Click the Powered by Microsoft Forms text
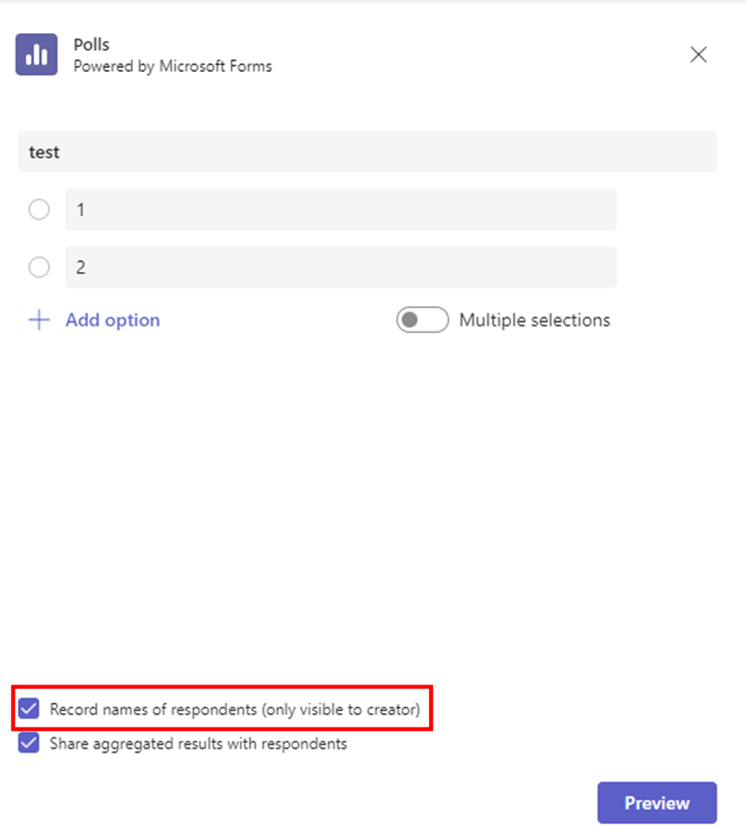The width and height of the screenshot is (747, 827). 172,66
